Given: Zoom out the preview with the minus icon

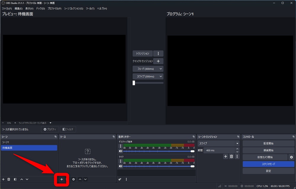Looking at the screenshot, I should (3, 123).
